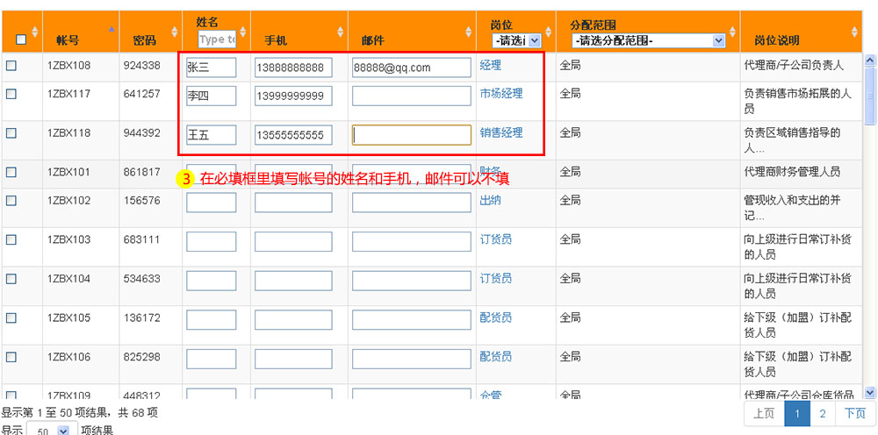Screen dimensions: 878x435
Task: Click the account cell 1ZBX108
Action: point(68,66)
